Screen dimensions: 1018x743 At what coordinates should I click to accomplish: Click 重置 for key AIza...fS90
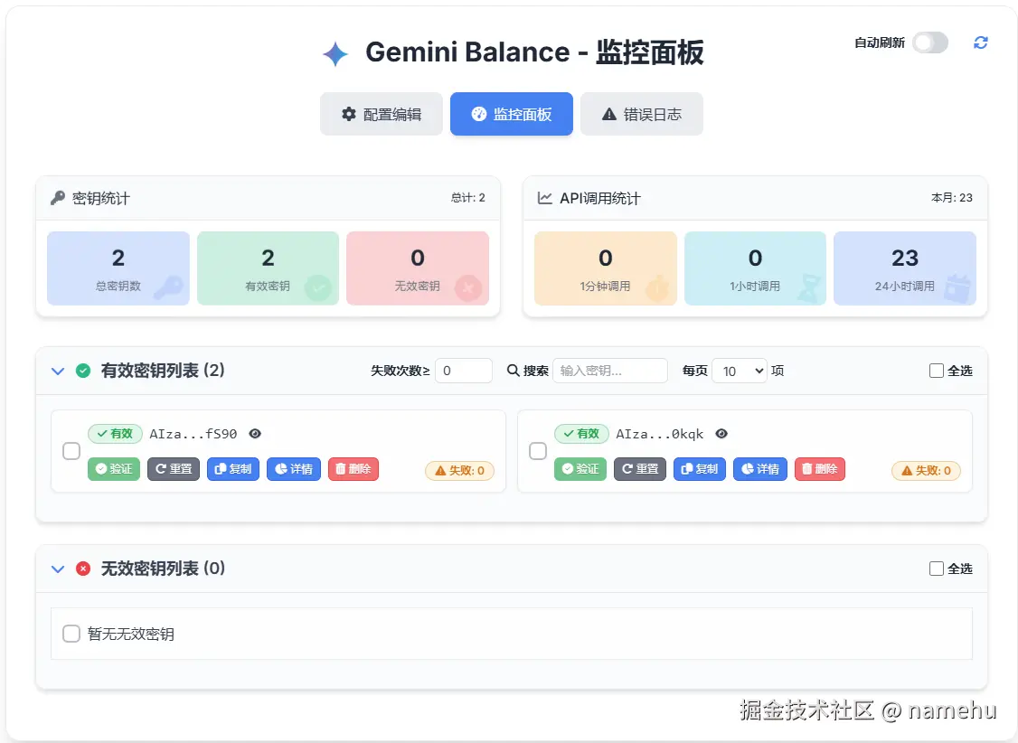[174, 469]
